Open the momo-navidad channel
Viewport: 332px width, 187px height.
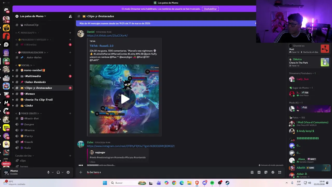(43, 70)
